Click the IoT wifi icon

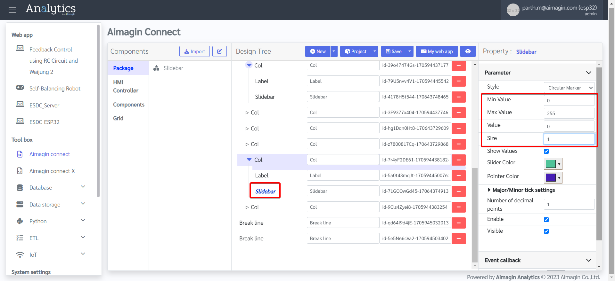pyautogui.click(x=20, y=255)
